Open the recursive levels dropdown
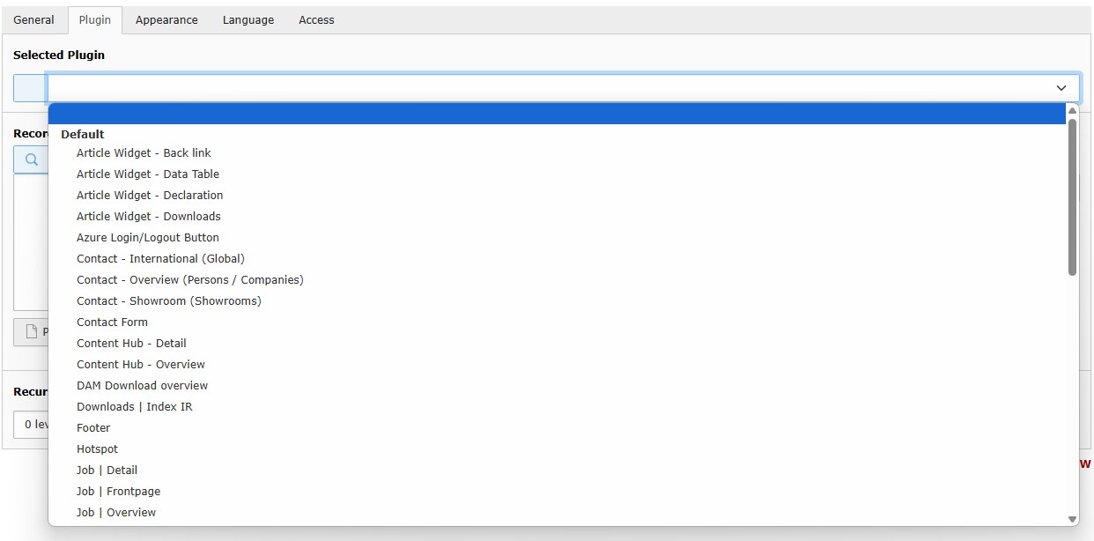 coord(31,424)
